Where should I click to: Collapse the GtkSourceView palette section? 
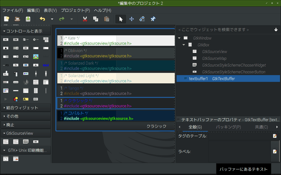26,133
